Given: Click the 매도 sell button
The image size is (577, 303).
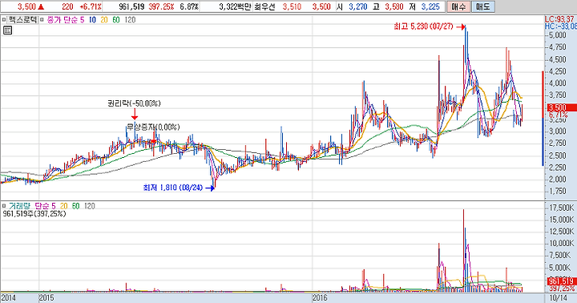Looking at the screenshot, I should click(482, 6).
